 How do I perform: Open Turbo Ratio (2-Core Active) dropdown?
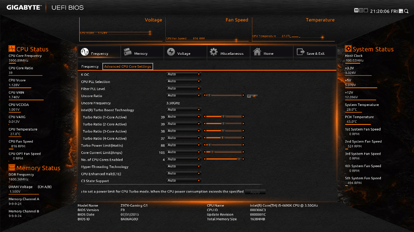184,124
